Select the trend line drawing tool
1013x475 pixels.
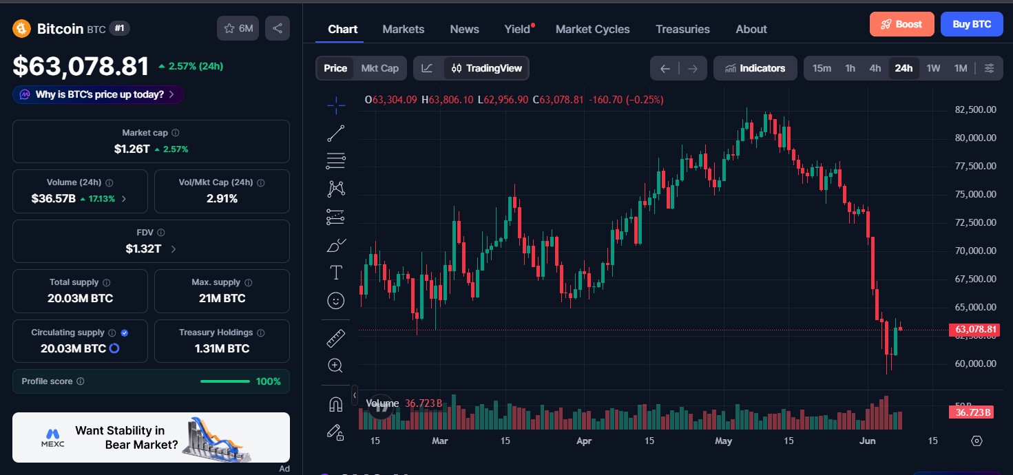pos(336,134)
